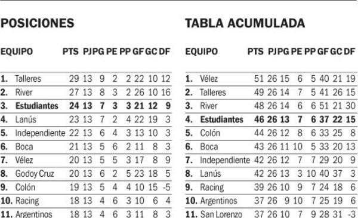Click bold Estudiantes in Posiciones table
Screen dimensions: 358x218
(37, 106)
